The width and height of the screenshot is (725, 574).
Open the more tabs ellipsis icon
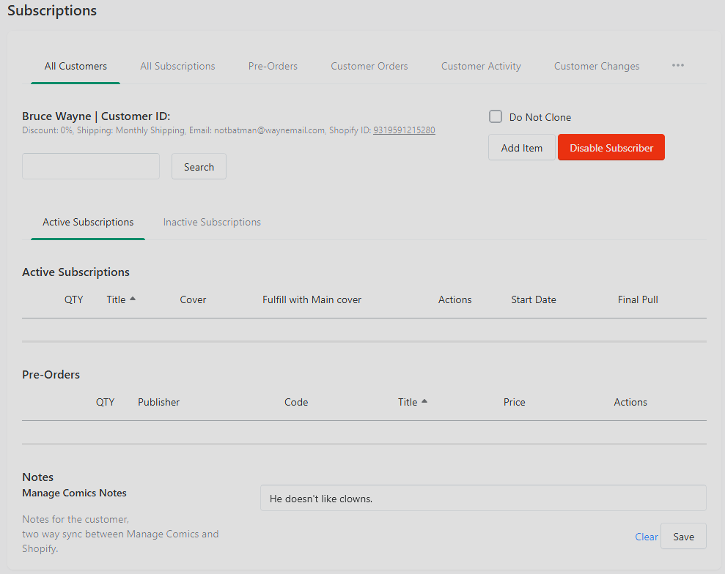pyautogui.click(x=678, y=66)
